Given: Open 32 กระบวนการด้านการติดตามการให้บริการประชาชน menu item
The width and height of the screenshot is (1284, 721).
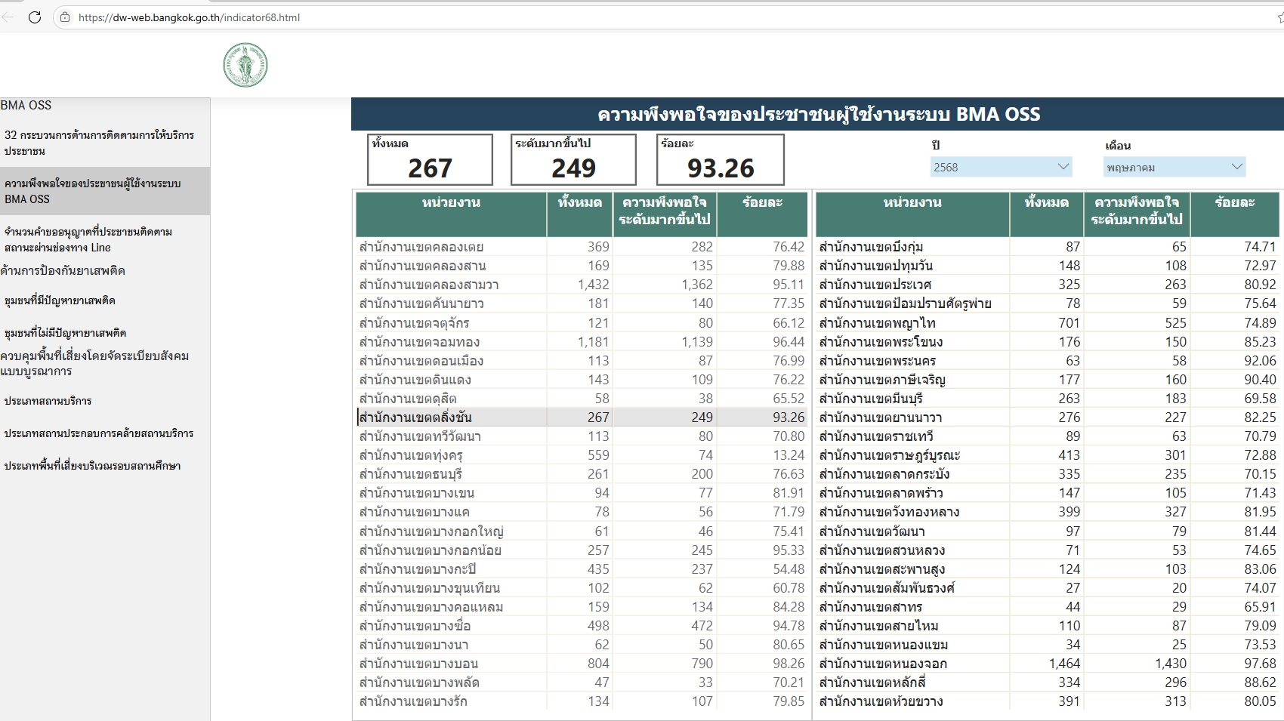Looking at the screenshot, I should click(105, 143).
